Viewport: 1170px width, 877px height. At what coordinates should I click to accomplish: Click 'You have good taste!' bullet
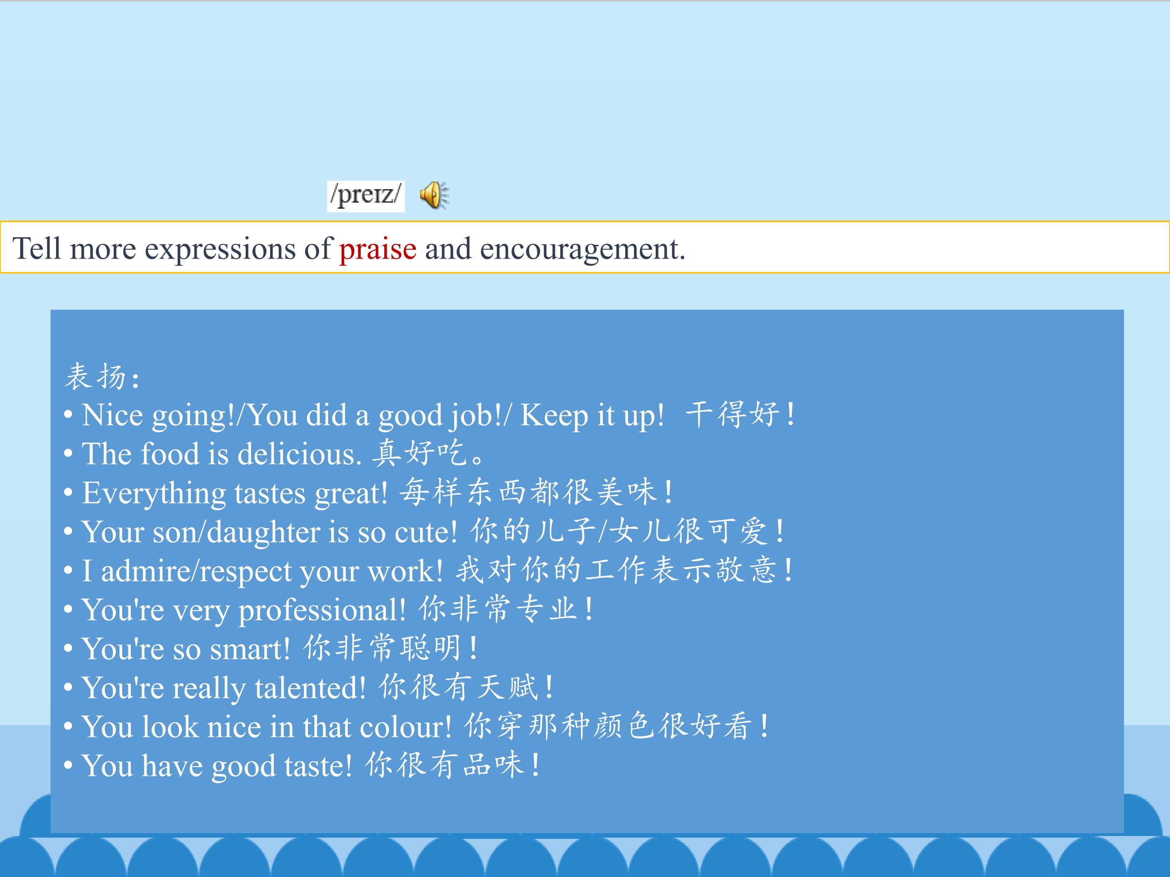click(302, 765)
